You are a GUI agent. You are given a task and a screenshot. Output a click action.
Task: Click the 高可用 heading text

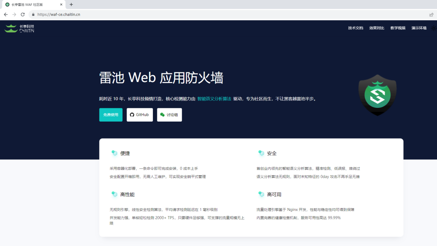point(274,195)
